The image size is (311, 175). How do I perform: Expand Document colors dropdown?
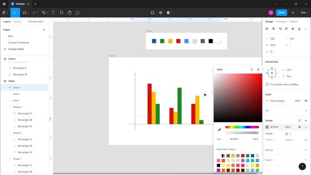tap(227, 149)
